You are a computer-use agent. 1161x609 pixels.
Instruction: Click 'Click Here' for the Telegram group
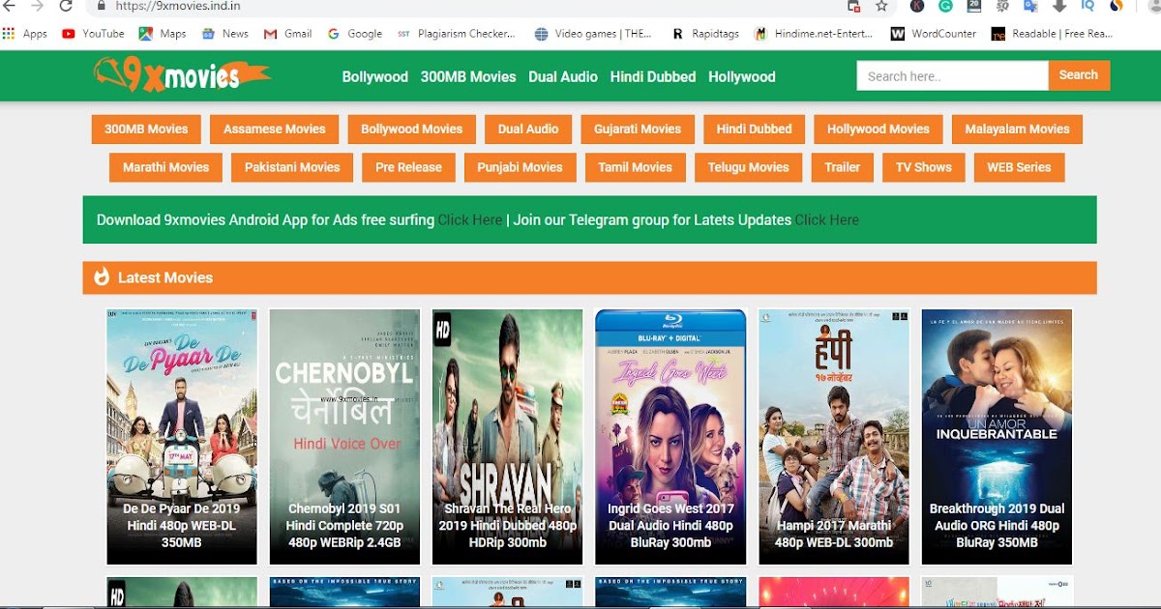tap(826, 219)
